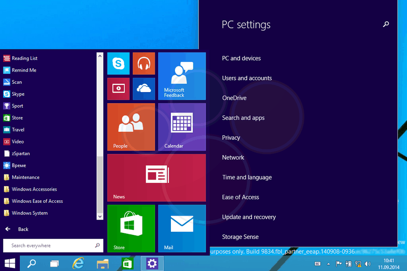Image resolution: width=407 pixels, height=271 pixels.
Task: Click the Calendar tile
Action: pos(182,127)
